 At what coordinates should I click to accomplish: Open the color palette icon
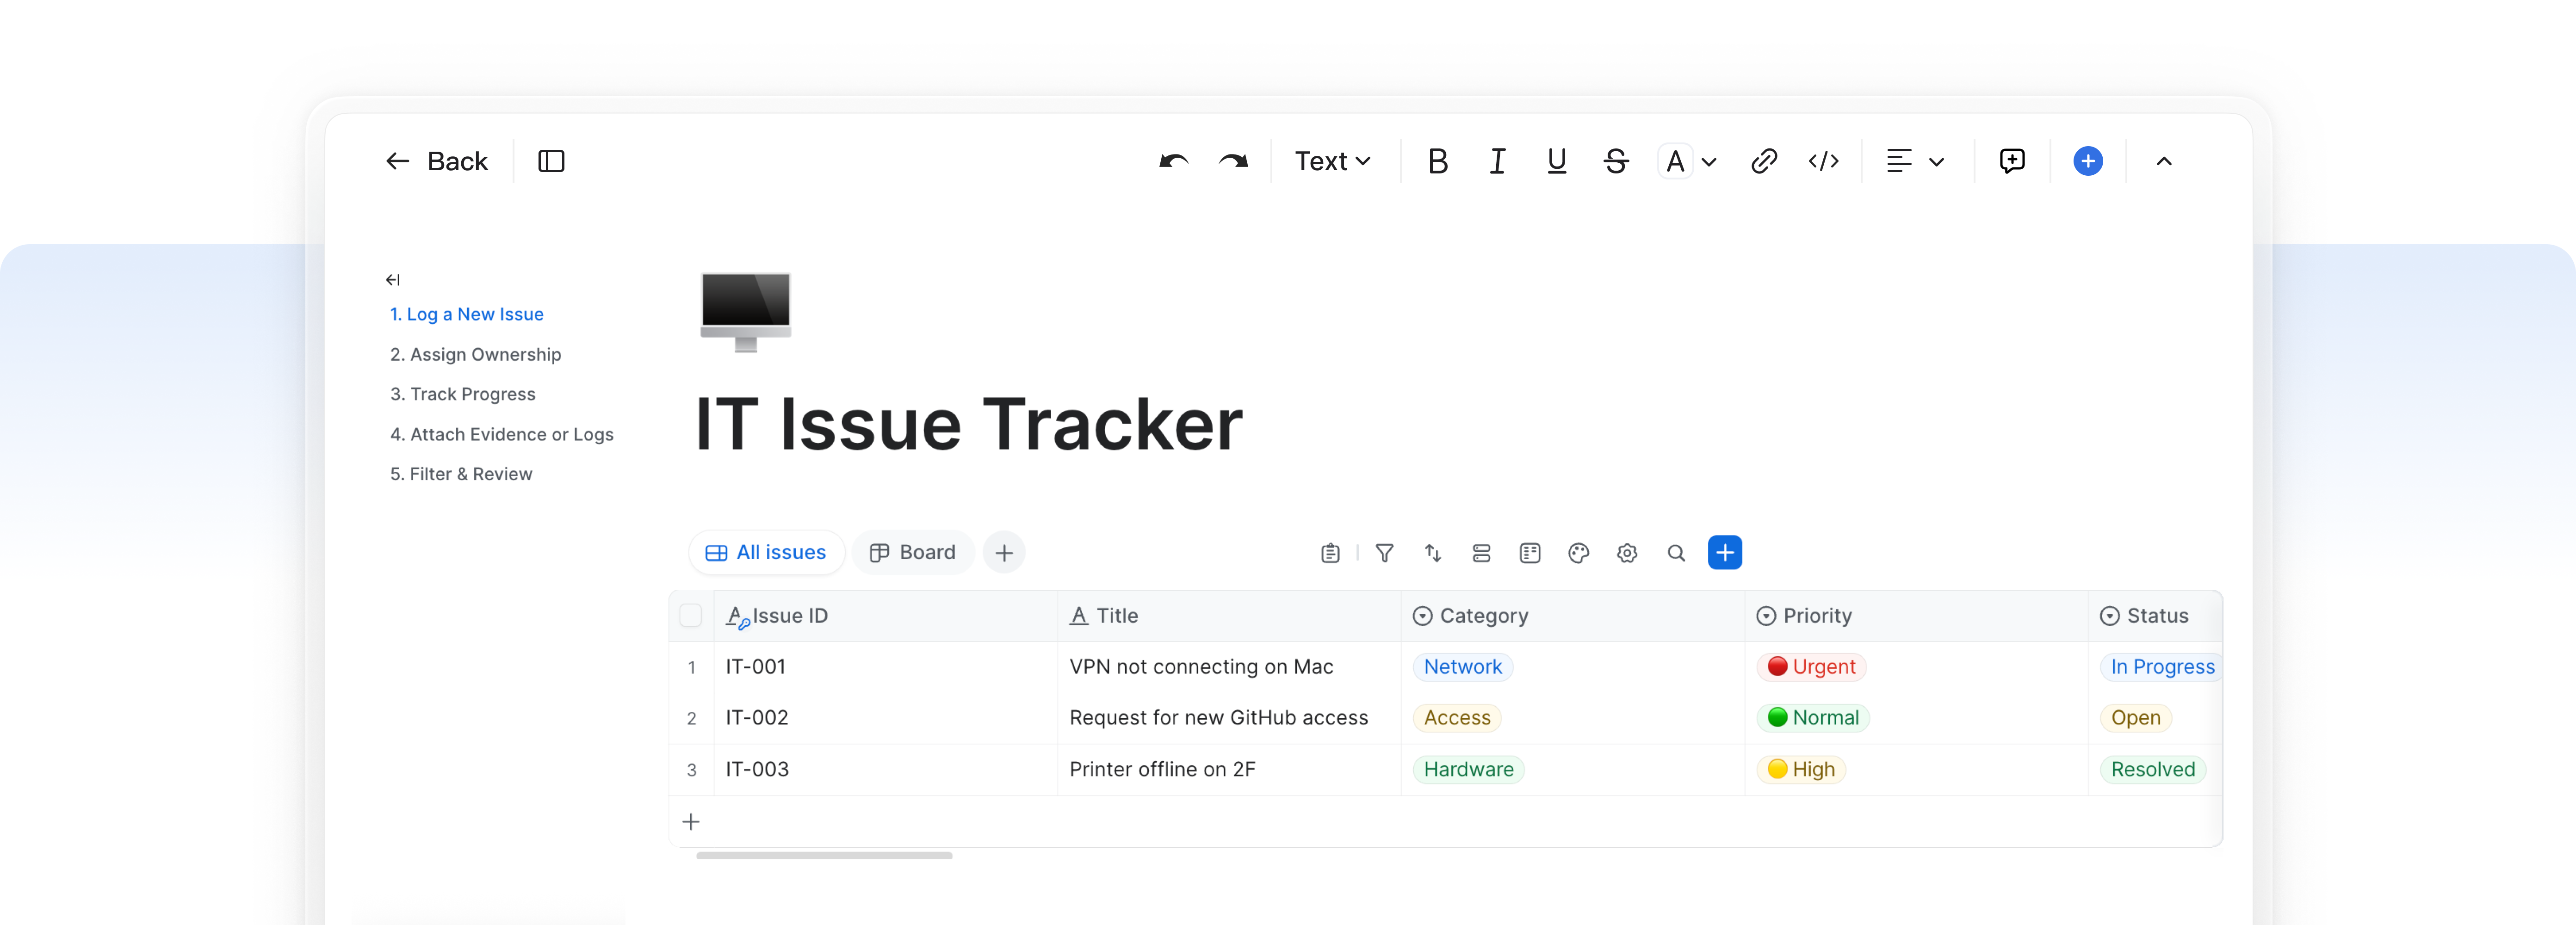click(x=1578, y=553)
